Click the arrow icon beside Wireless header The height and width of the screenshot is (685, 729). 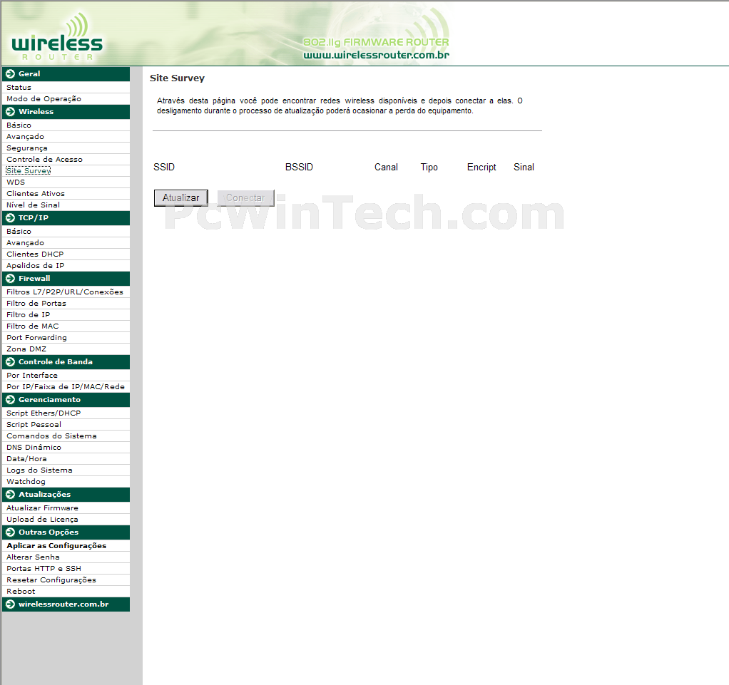[10, 111]
